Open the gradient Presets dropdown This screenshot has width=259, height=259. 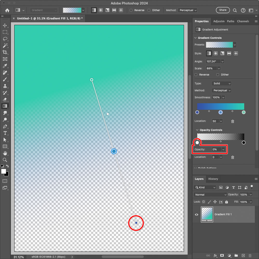(x=235, y=45)
